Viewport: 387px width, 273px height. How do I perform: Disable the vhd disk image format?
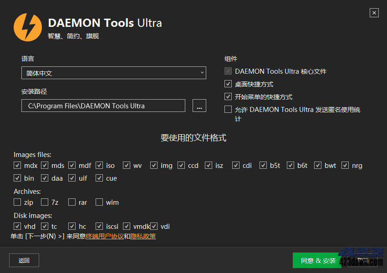click(17, 226)
